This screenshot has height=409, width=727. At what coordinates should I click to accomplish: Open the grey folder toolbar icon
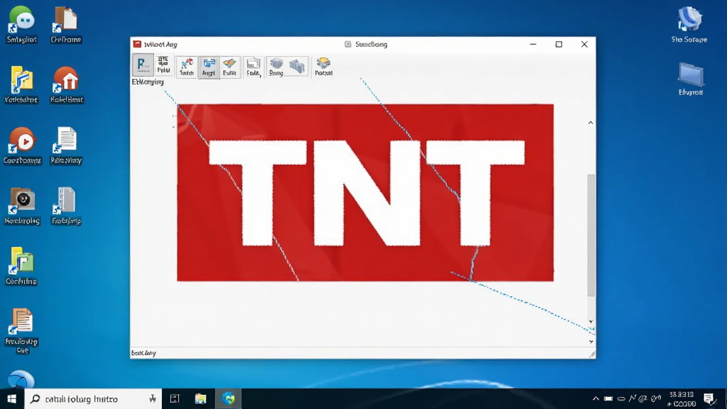point(253,67)
